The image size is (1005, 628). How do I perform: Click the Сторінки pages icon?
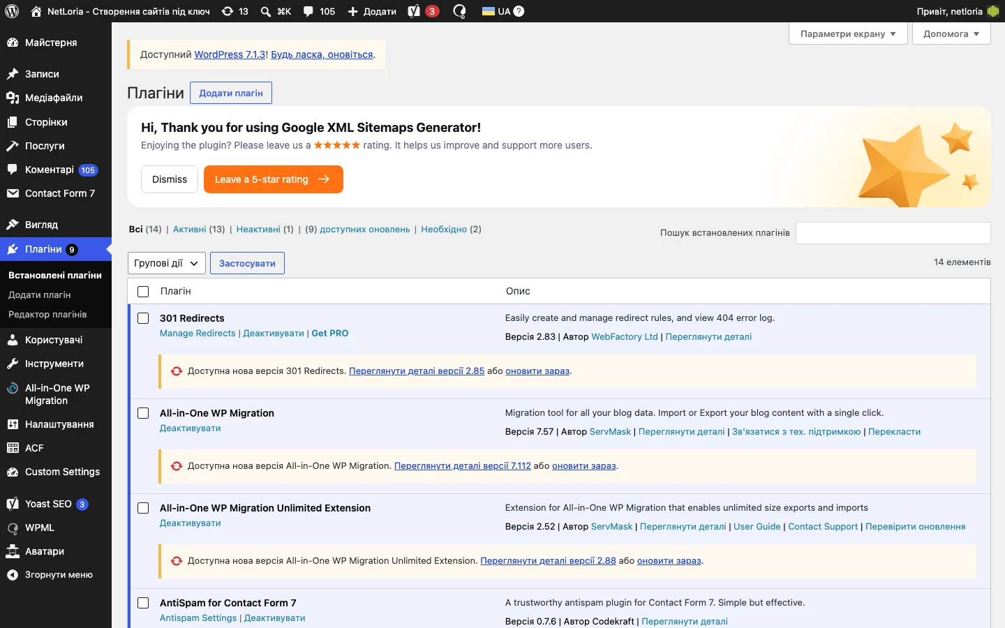click(x=13, y=122)
